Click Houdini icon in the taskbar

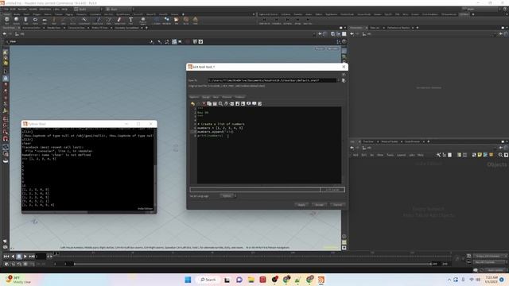pos(321,280)
